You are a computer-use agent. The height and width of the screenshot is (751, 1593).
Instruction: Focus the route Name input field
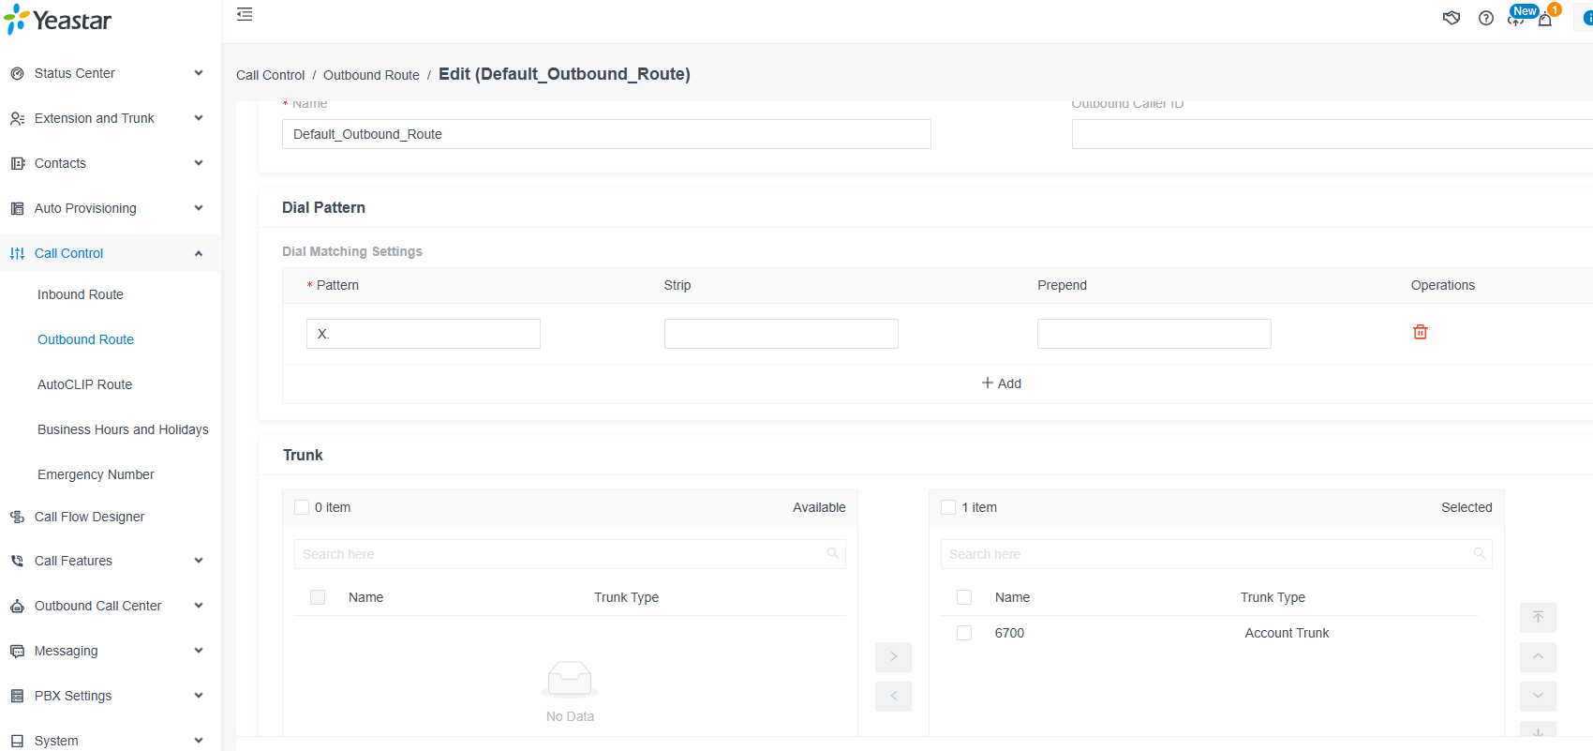point(606,134)
